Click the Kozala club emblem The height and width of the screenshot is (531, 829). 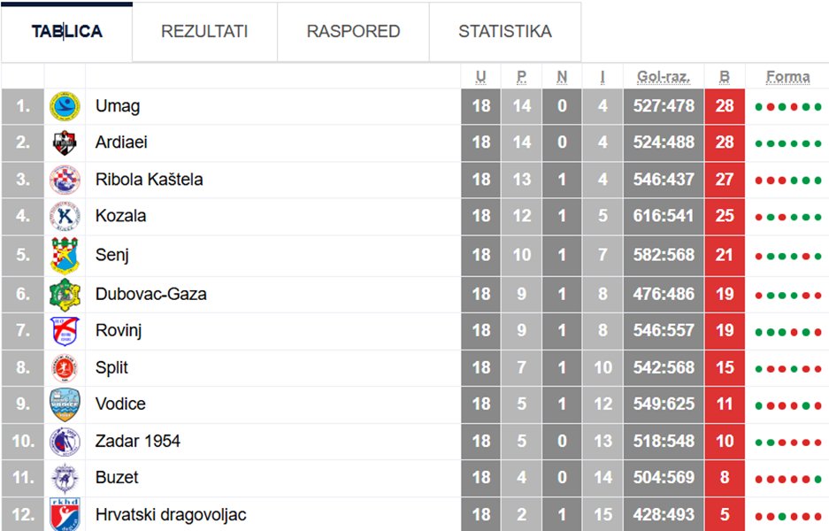(65, 216)
